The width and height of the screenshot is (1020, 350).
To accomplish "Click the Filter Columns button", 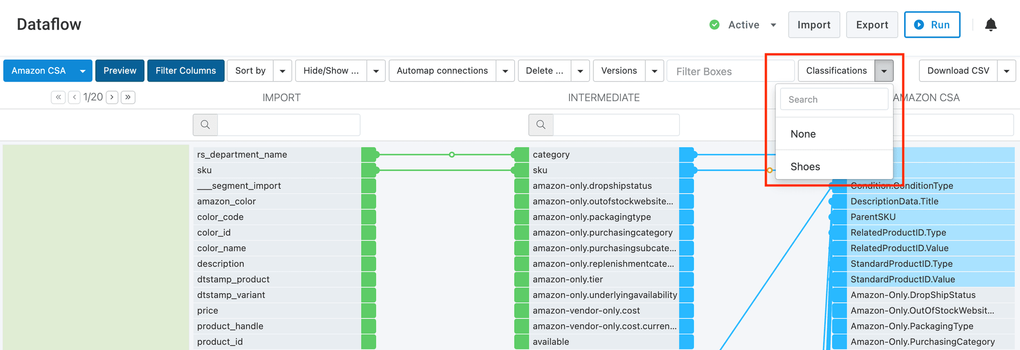I will click(x=185, y=71).
